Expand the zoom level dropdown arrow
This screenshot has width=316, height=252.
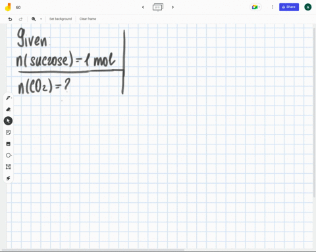41,19
